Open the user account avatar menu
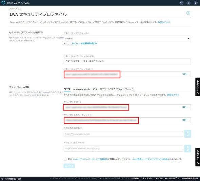 pyautogui.click(x=188, y=3)
